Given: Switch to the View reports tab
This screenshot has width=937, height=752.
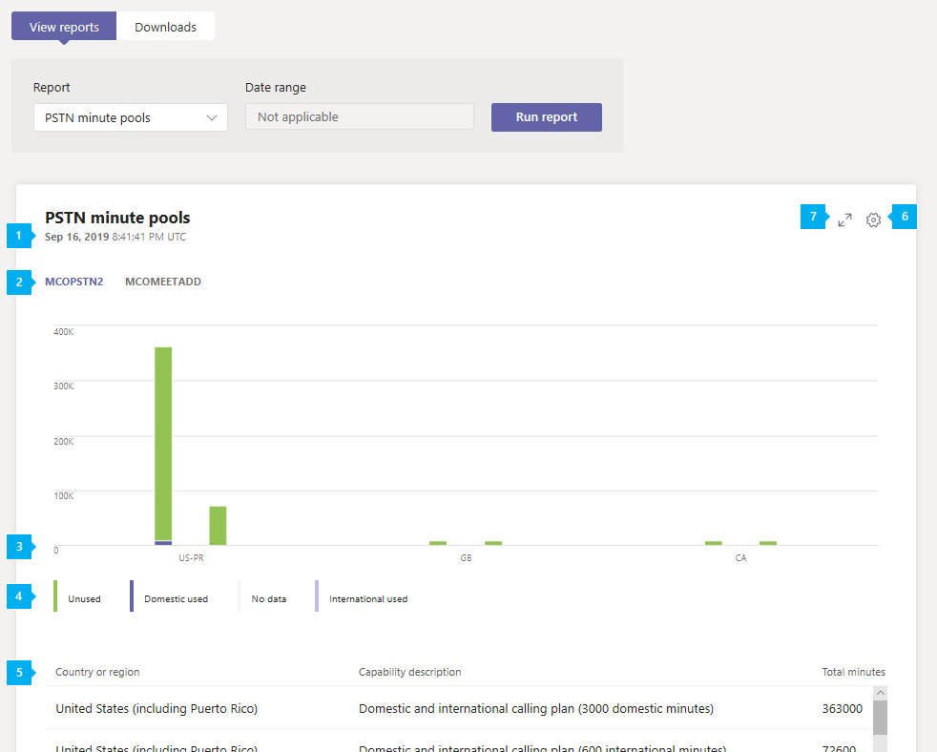Looking at the screenshot, I should [x=64, y=27].
